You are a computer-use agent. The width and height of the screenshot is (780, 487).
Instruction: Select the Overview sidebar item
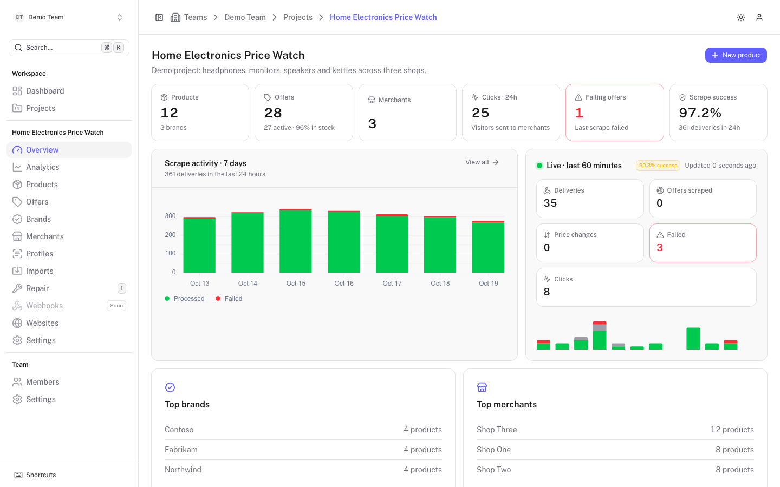69,150
